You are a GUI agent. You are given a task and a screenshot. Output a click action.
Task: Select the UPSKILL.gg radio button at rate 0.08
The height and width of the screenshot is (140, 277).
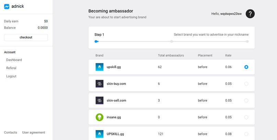point(246,134)
